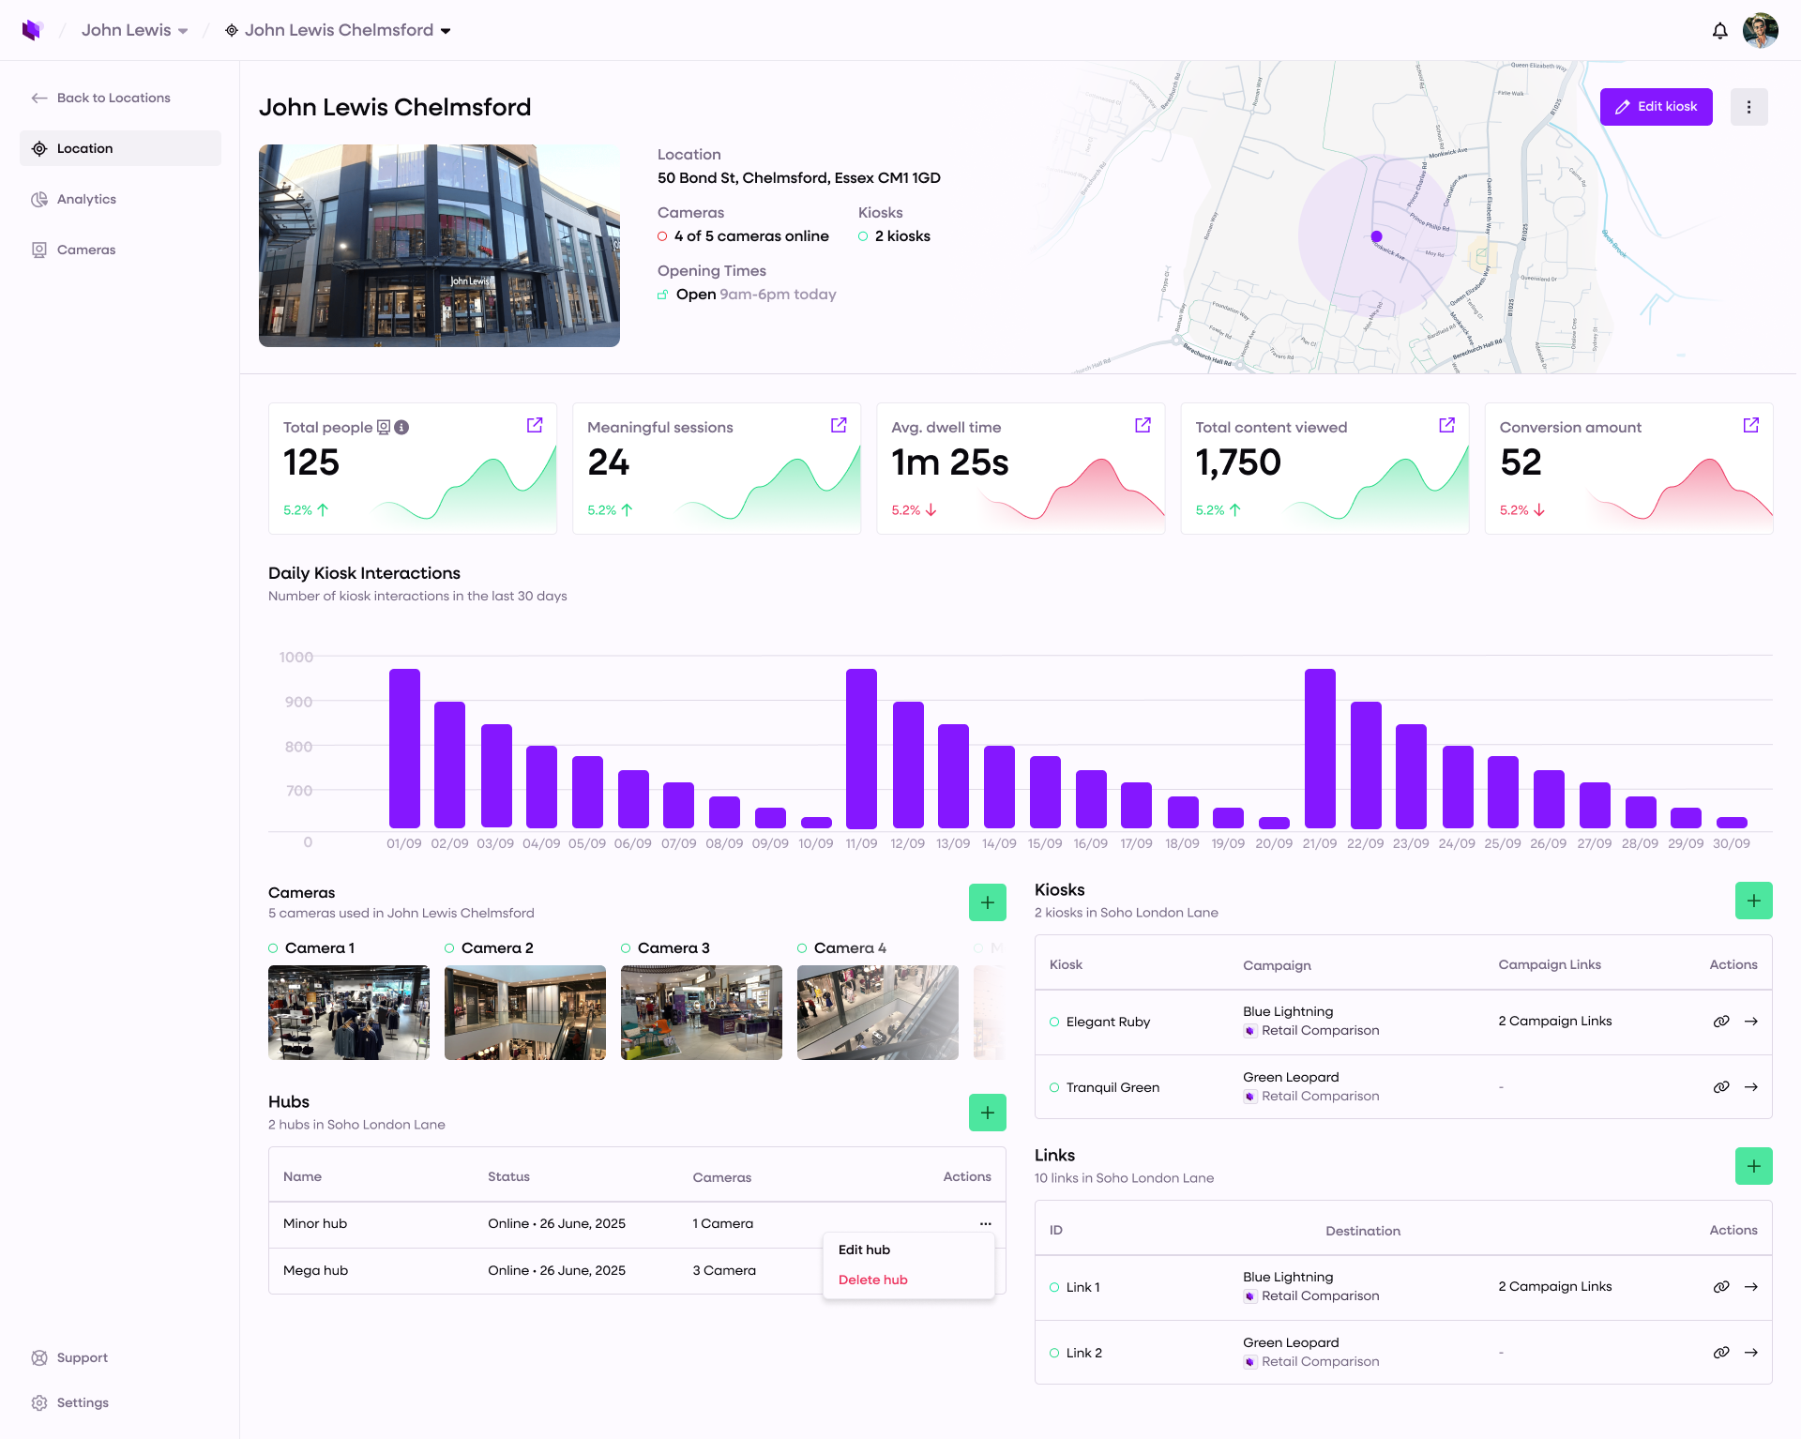Click the Total people value 125
This screenshot has height=1439, width=1801.
pyautogui.click(x=311, y=462)
